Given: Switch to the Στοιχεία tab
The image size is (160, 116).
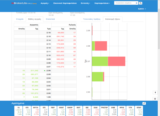Looking at the screenshot, I should 20,19.
